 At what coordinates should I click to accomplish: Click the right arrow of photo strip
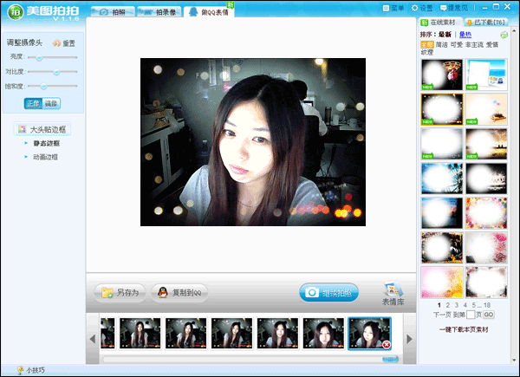[x=409, y=339]
